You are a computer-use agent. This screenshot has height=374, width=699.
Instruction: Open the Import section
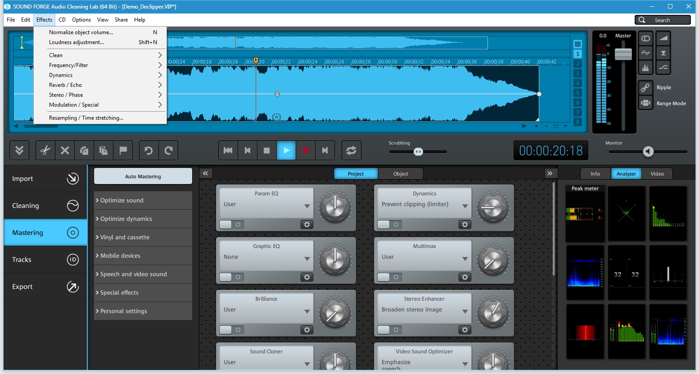pyautogui.click(x=45, y=179)
